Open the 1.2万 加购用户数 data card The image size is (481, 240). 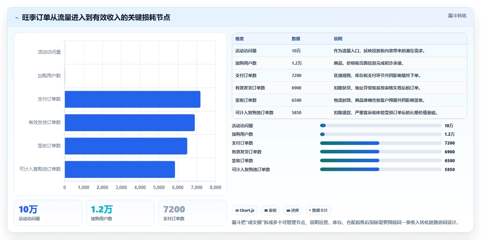point(120,213)
